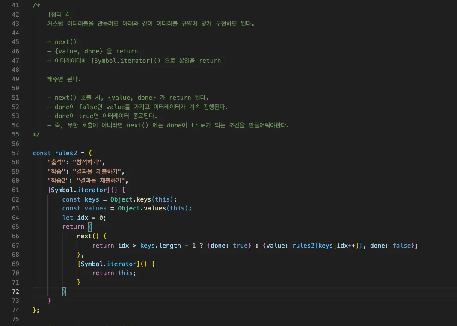Click the values variable name after const

click(95, 209)
